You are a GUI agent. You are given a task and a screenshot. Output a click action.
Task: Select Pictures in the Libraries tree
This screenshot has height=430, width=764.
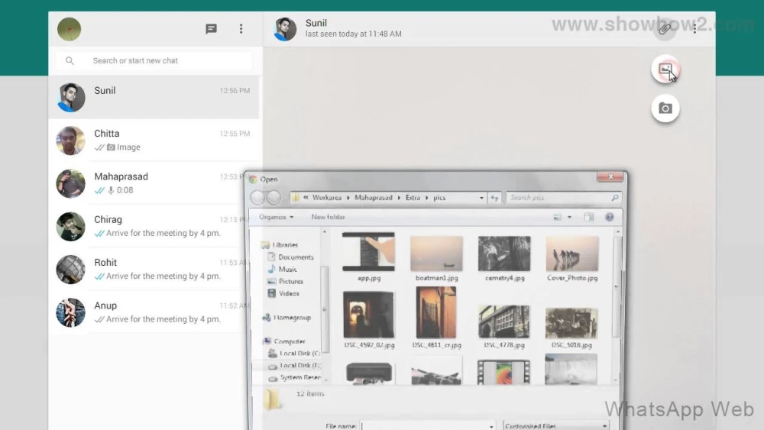click(x=290, y=281)
